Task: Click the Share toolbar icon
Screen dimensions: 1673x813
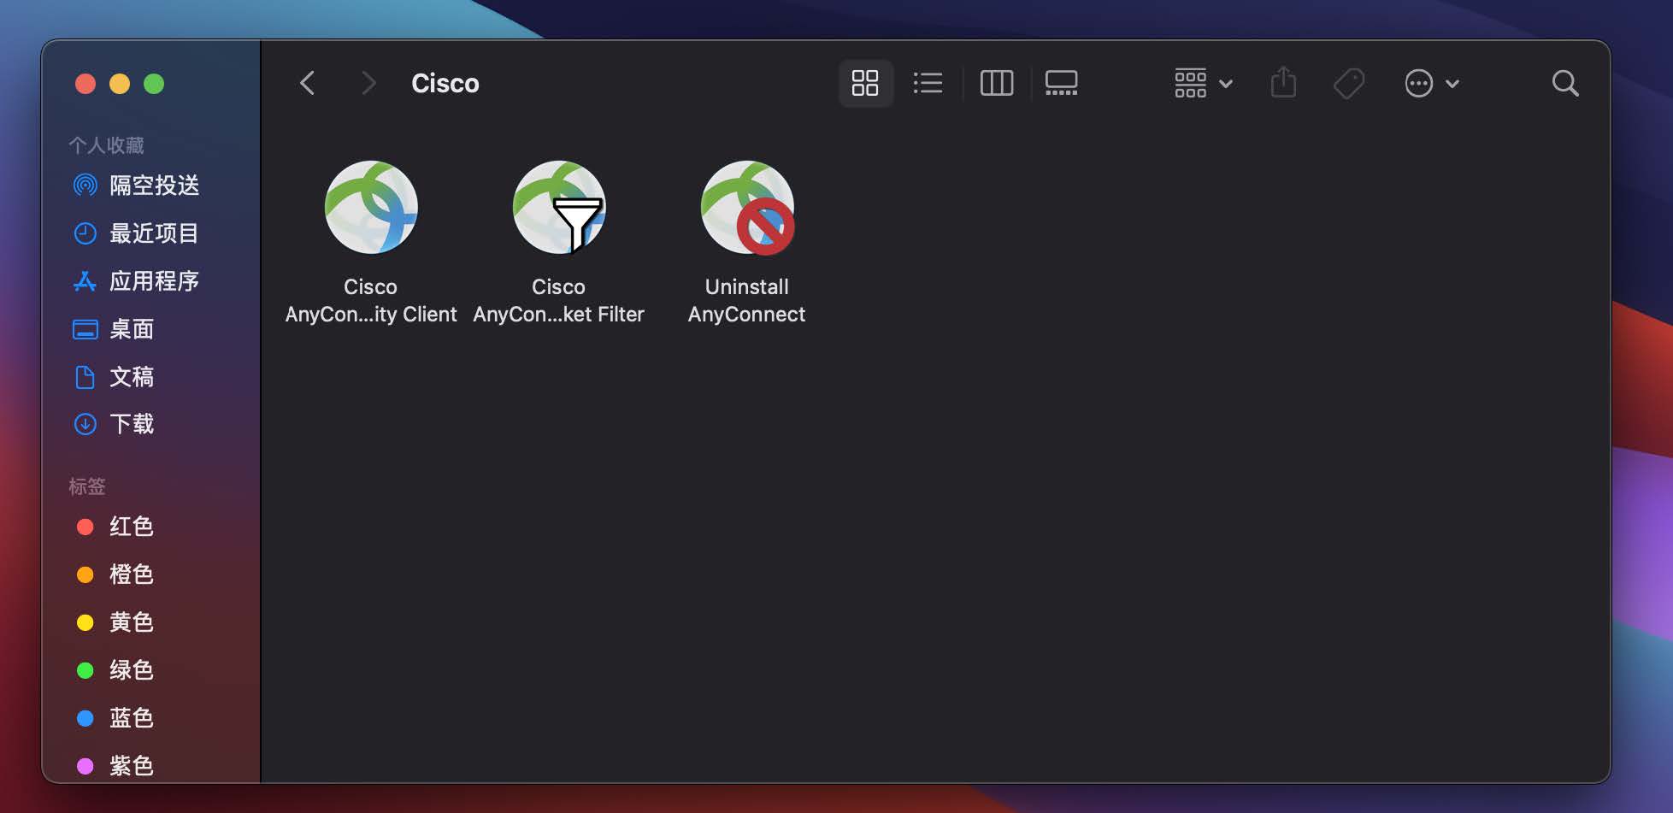Action: point(1283,83)
